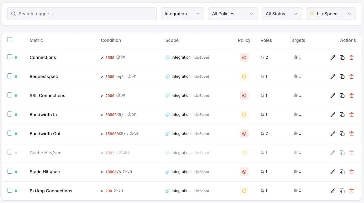Duplicate the Connections trigger

[x=342, y=57]
